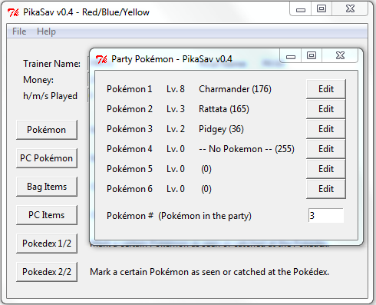Edit Pokémon 1 Charmander
The height and width of the screenshot is (305, 376).
tap(326, 89)
